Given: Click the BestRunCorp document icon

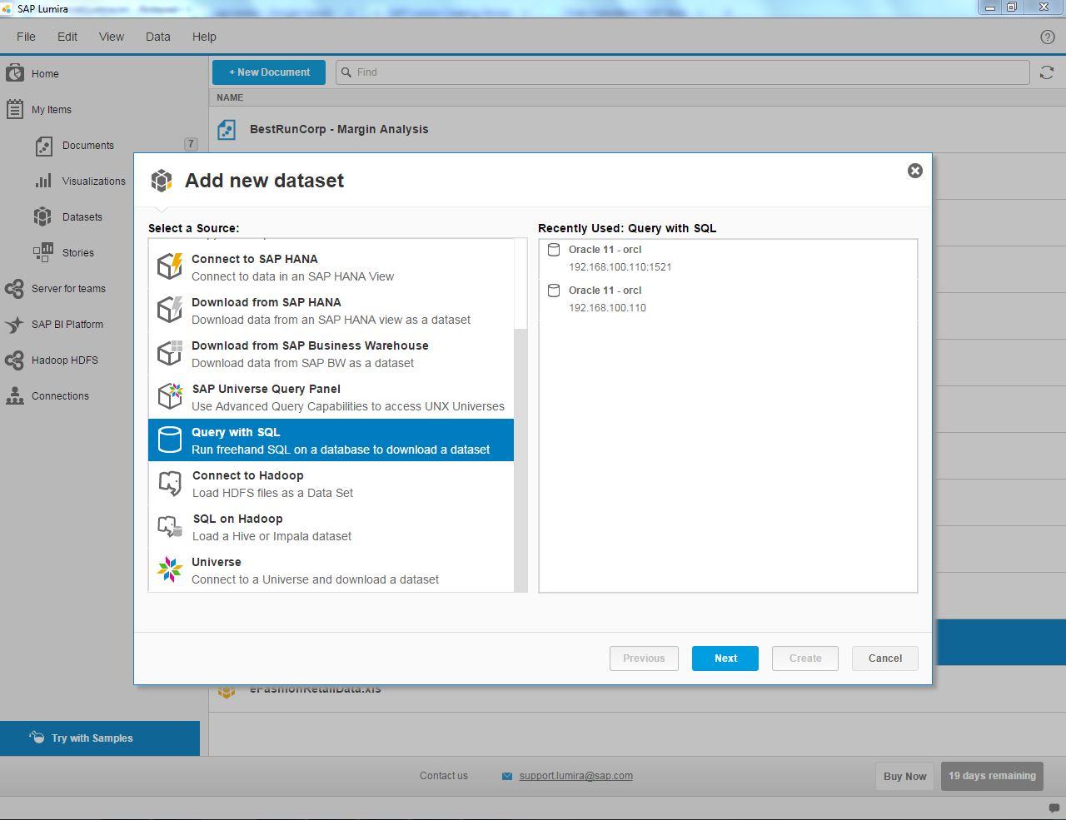Looking at the screenshot, I should tap(227, 129).
